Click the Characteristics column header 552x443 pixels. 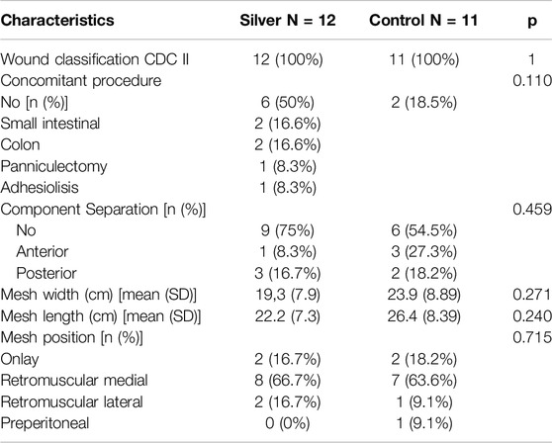coord(57,21)
